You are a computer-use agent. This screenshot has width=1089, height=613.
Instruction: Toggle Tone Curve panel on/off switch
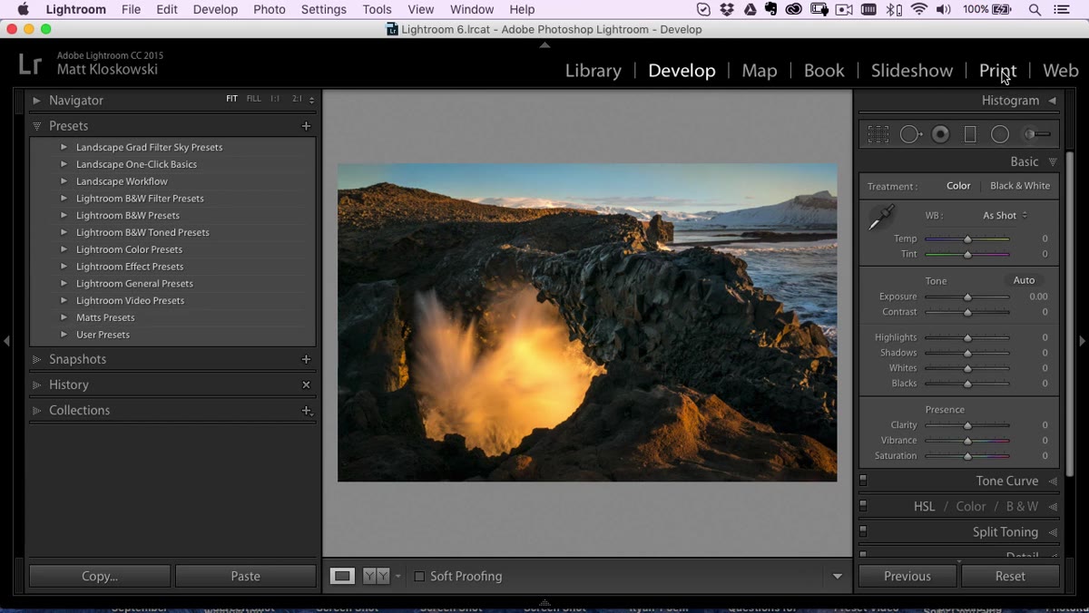(863, 481)
